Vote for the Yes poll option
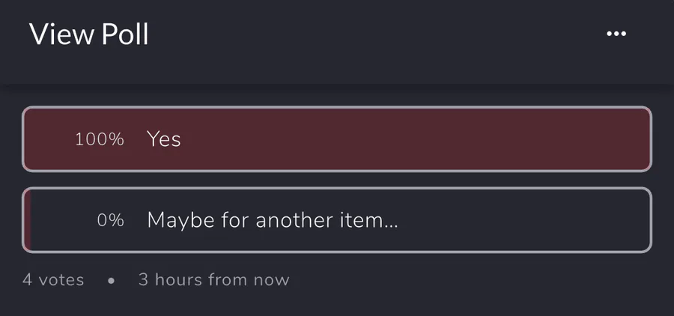The height and width of the screenshot is (316, 674). (337, 139)
